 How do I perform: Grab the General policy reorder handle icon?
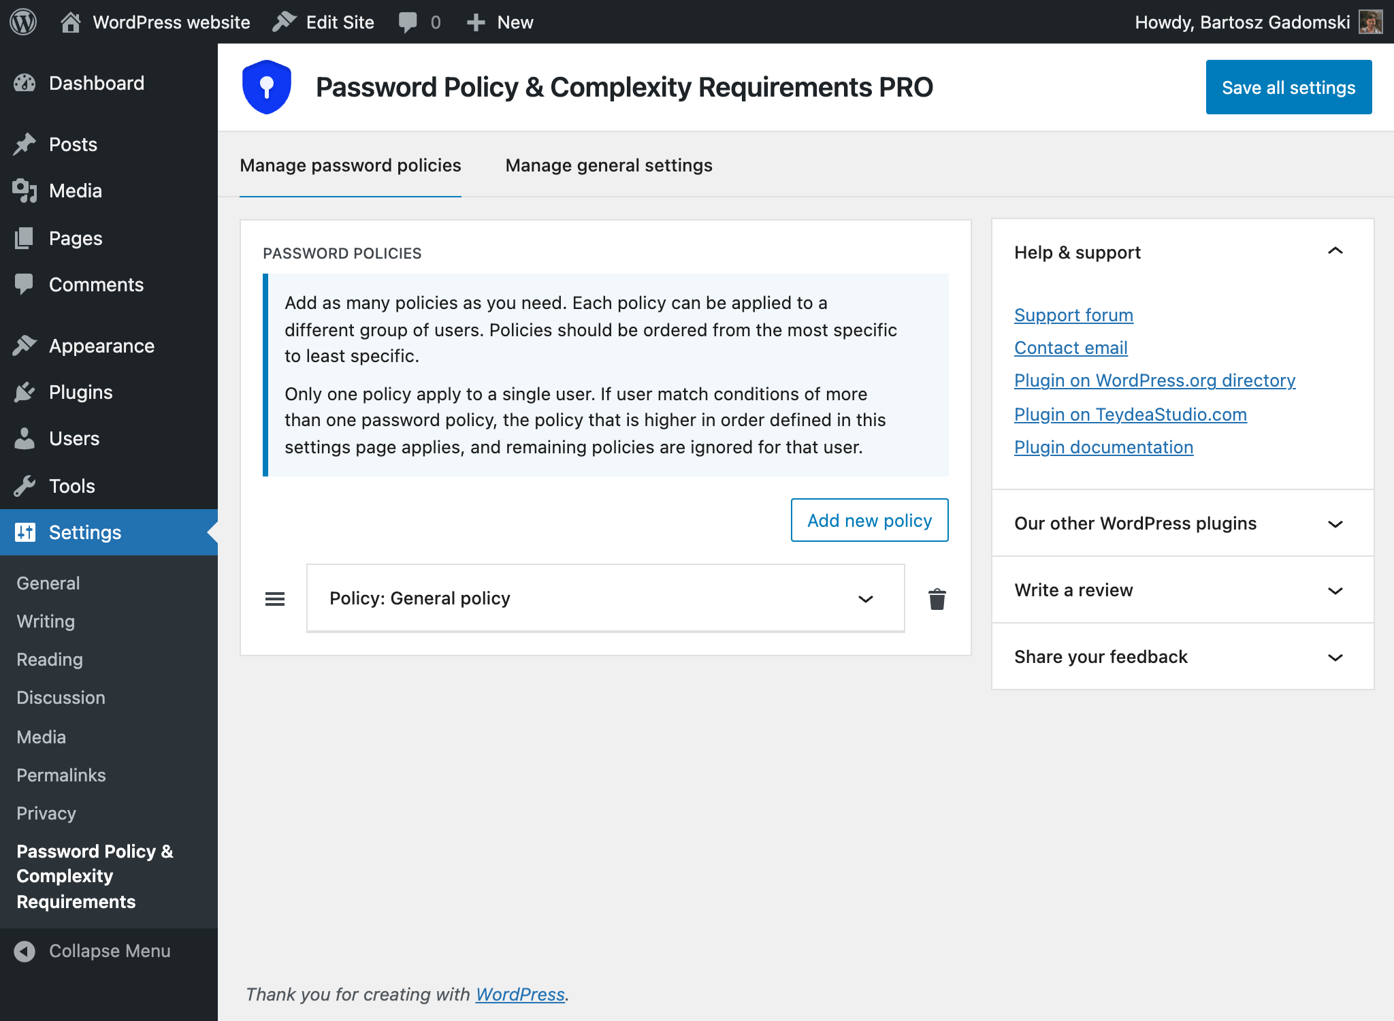275,599
